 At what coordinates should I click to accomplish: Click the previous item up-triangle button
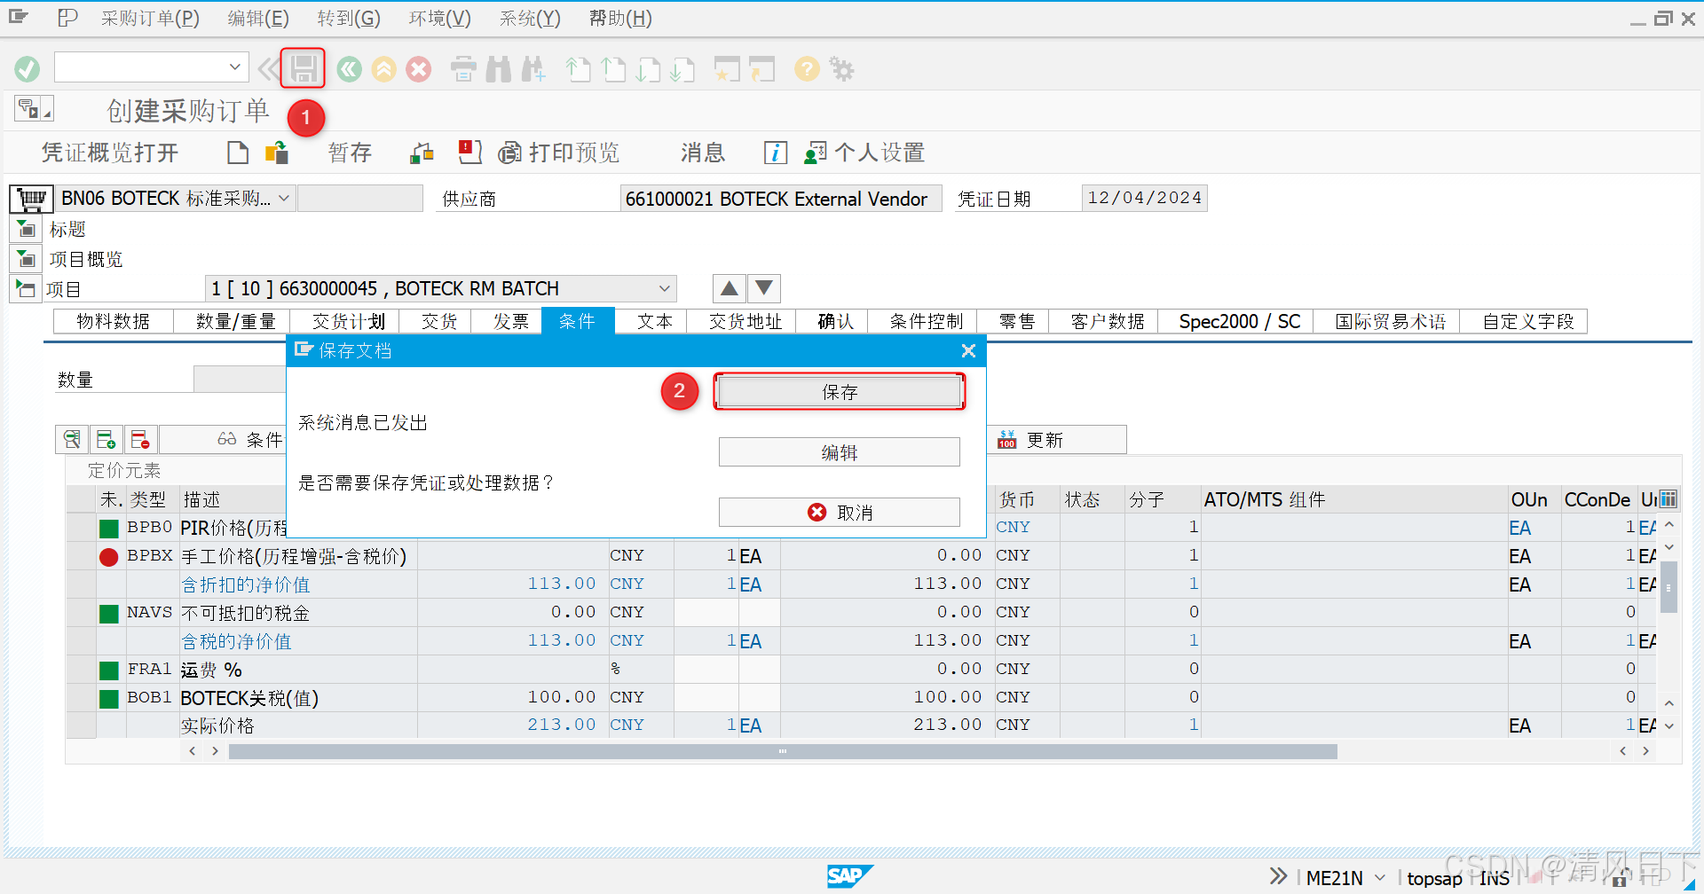[729, 288]
